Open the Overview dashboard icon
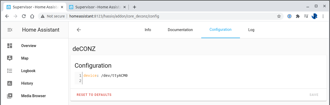The image size is (330, 105). [x=10, y=46]
